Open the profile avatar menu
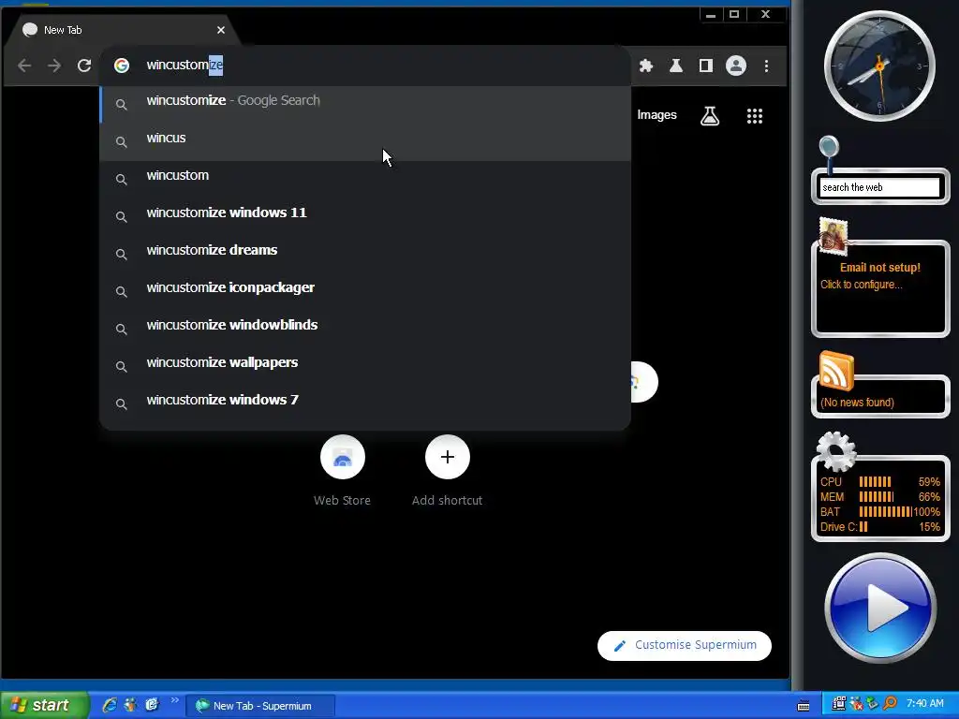The height and width of the screenshot is (719, 959). (x=736, y=66)
